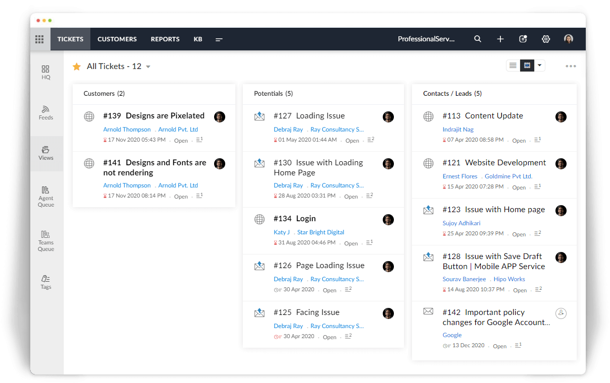Switch to table view layout
610x383 pixels.
[527, 66]
